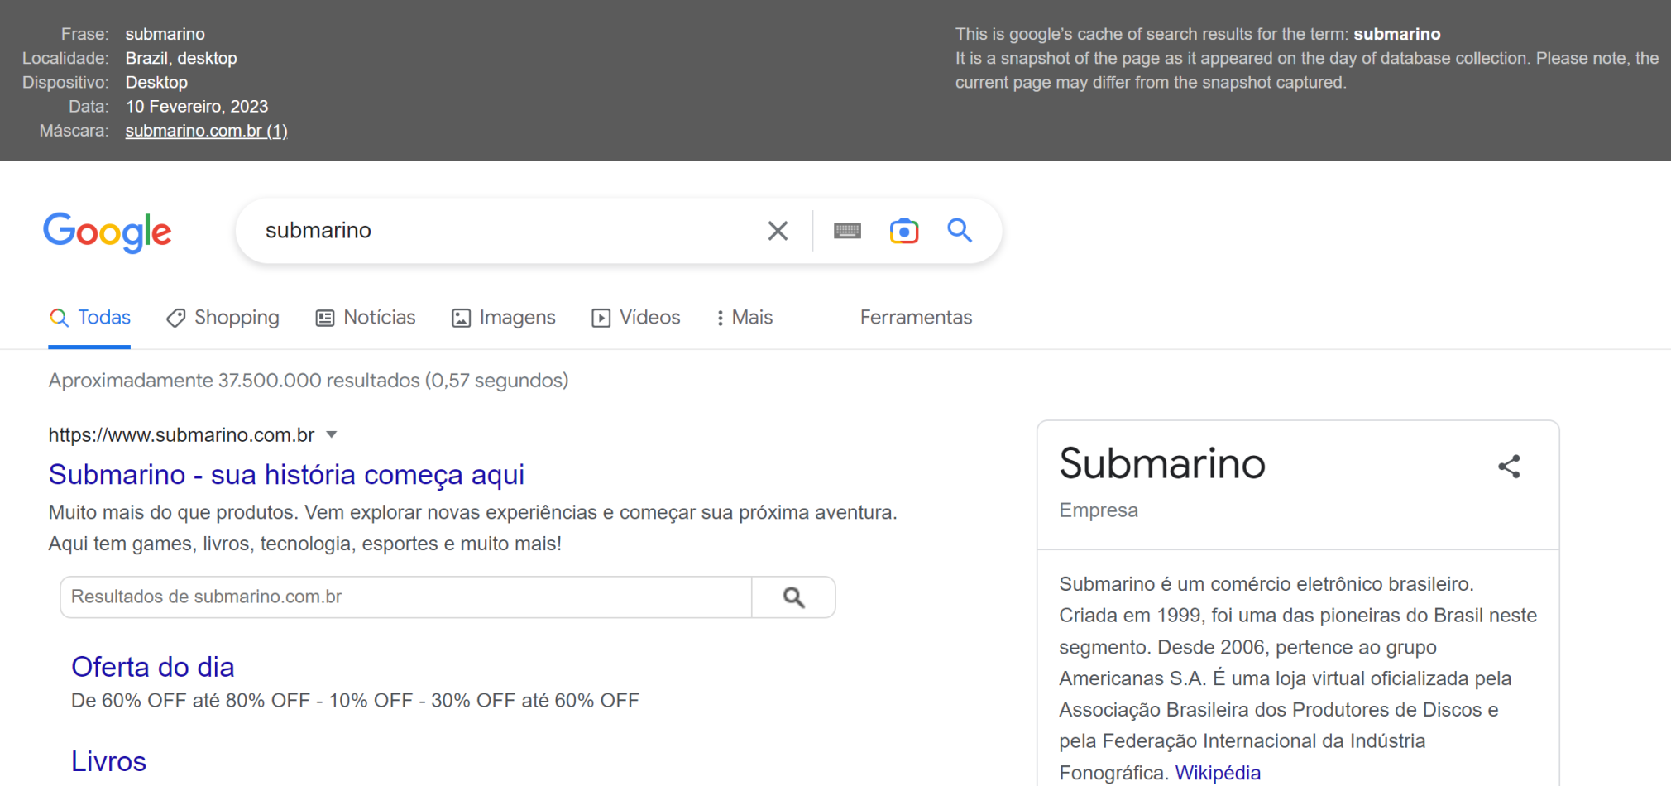Click the tag icon beside Shopping

pos(175,318)
